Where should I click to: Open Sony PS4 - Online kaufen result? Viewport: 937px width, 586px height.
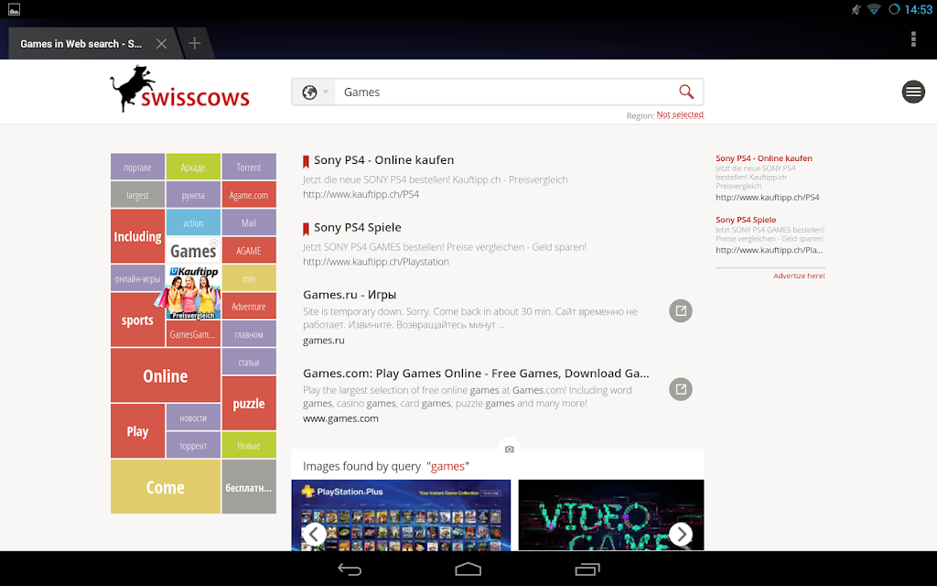click(383, 159)
